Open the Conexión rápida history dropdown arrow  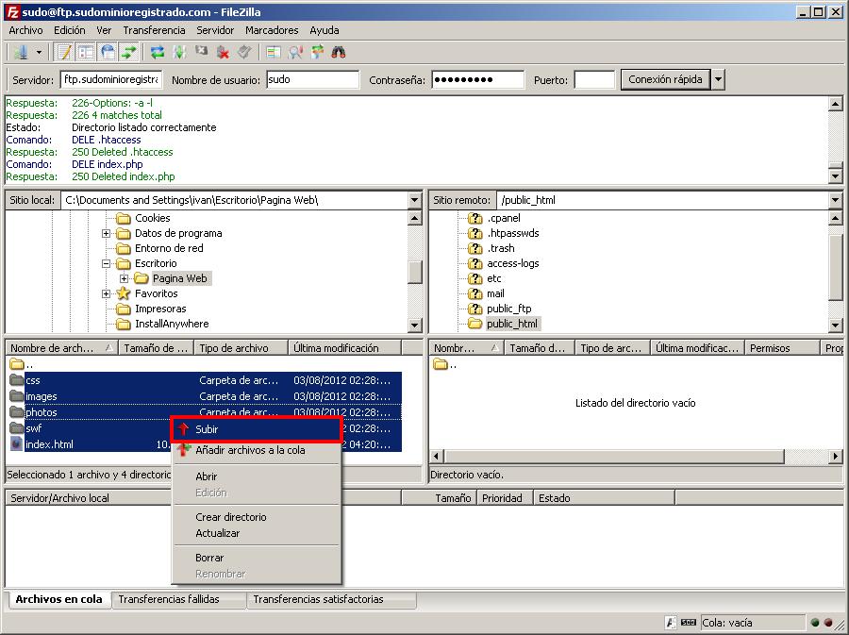click(718, 79)
